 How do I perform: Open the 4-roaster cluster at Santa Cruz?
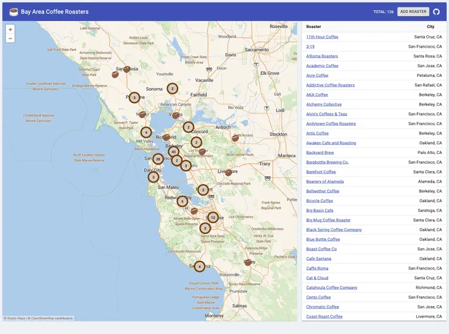coord(200,266)
